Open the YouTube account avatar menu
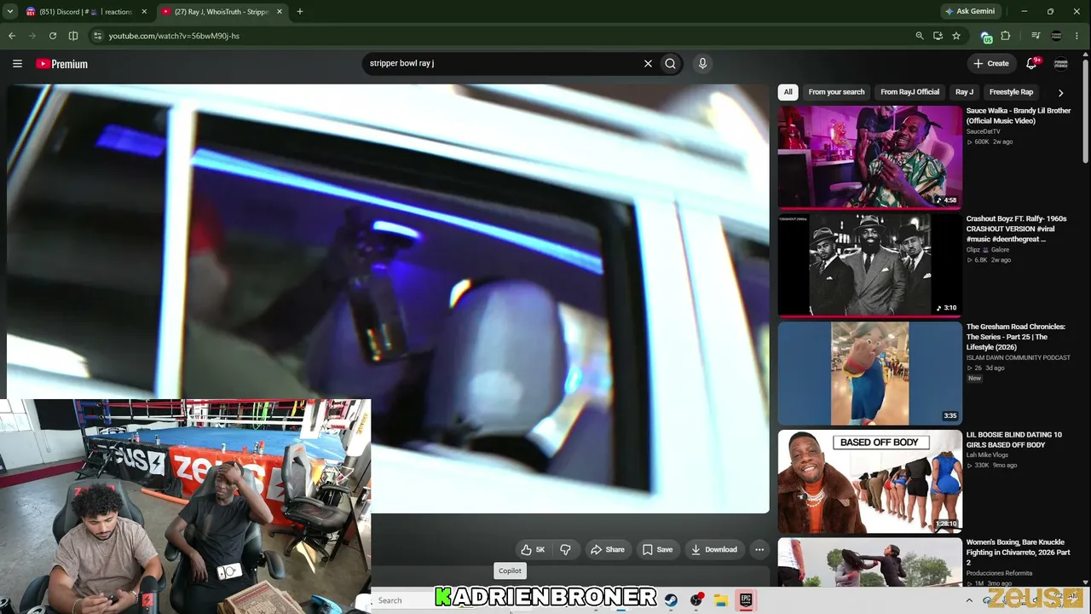This screenshot has height=614, width=1091. click(1061, 63)
